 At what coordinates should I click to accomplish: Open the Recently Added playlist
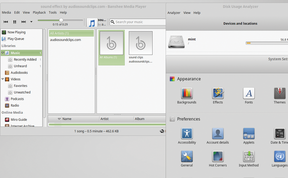click(25, 59)
